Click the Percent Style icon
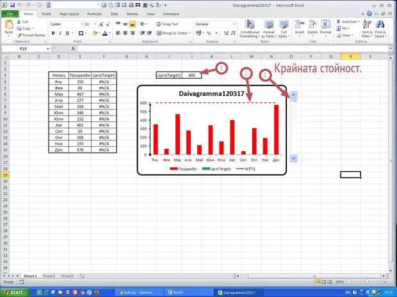Image resolution: width=397 pixels, height=297 pixels. click(209, 33)
